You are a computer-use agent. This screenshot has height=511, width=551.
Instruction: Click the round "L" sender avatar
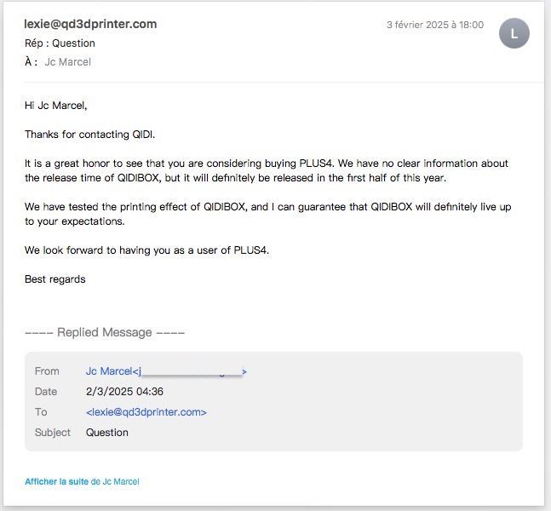point(514,33)
